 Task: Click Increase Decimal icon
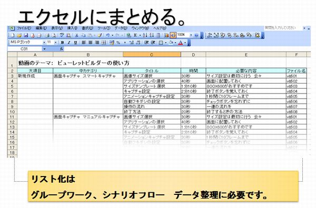(x=132, y=43)
